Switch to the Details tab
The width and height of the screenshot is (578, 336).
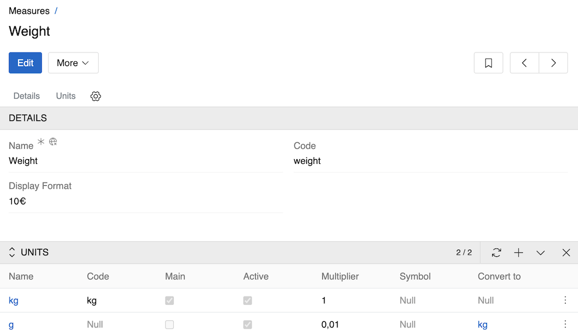pos(27,96)
